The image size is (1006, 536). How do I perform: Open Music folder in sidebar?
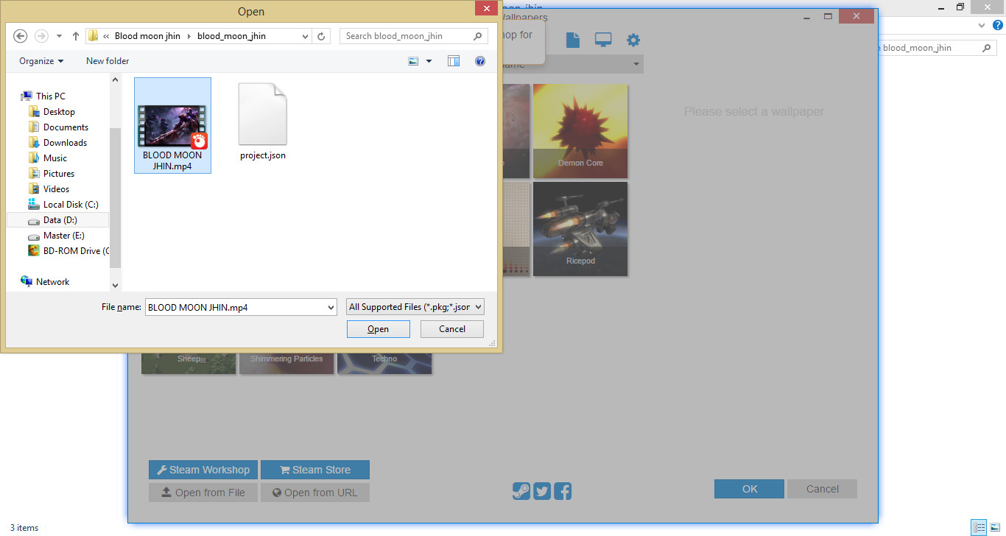click(54, 158)
